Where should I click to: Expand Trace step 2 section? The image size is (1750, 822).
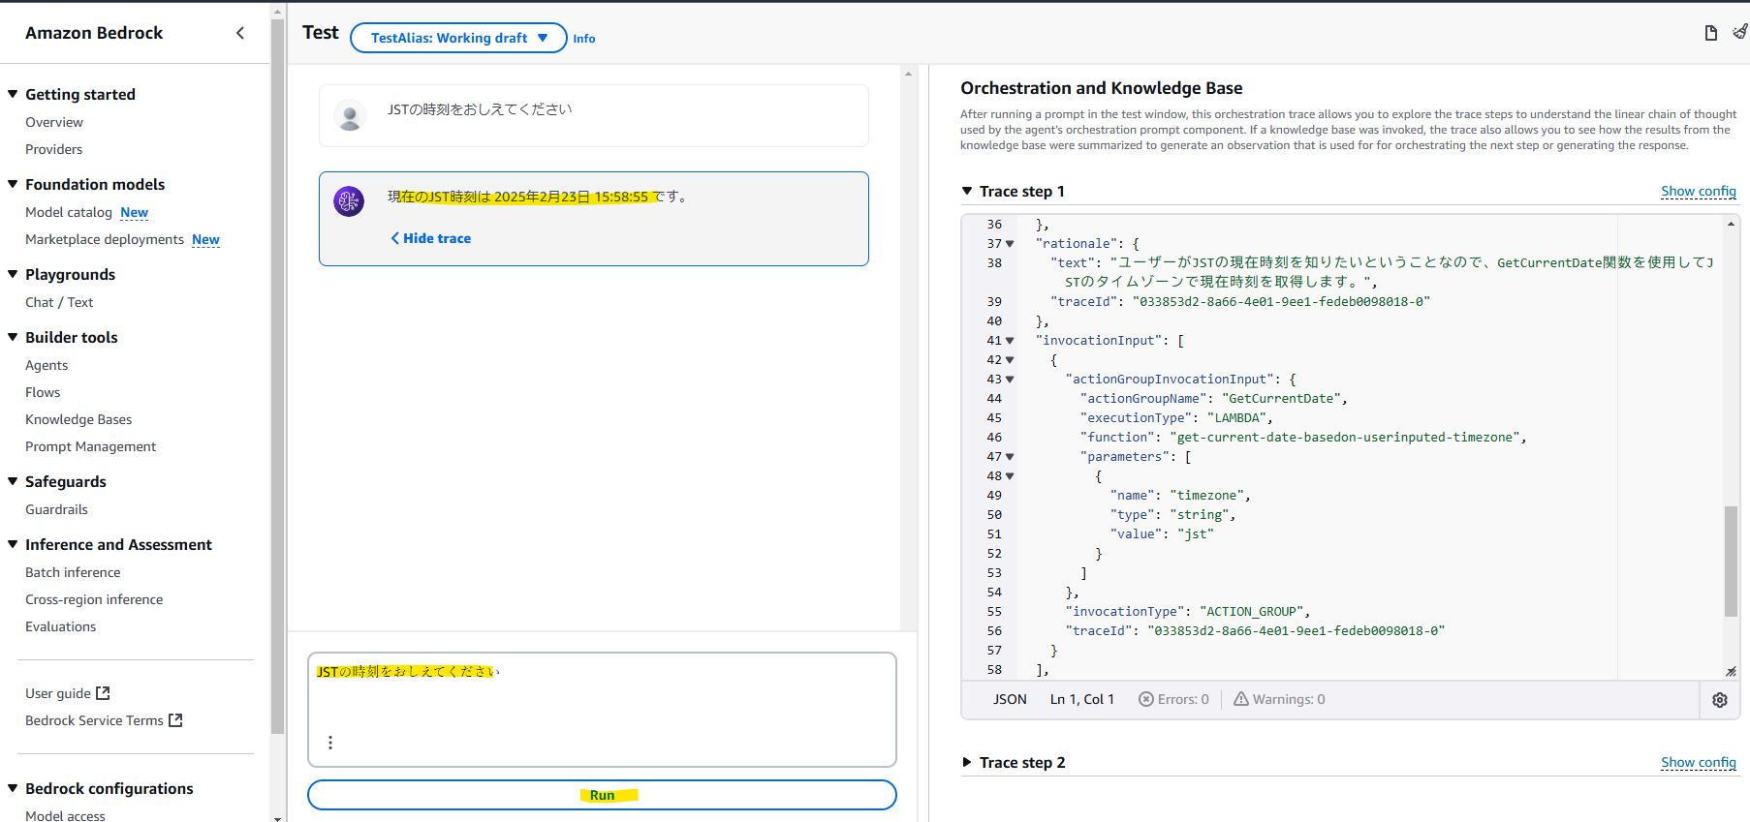click(967, 763)
